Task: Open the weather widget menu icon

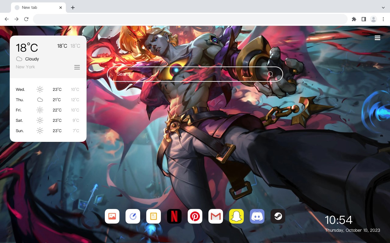Action: 77,67
